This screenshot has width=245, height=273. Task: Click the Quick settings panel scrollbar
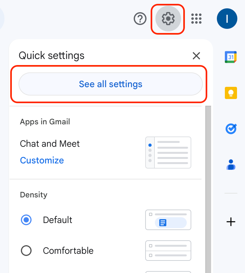click(x=208, y=189)
